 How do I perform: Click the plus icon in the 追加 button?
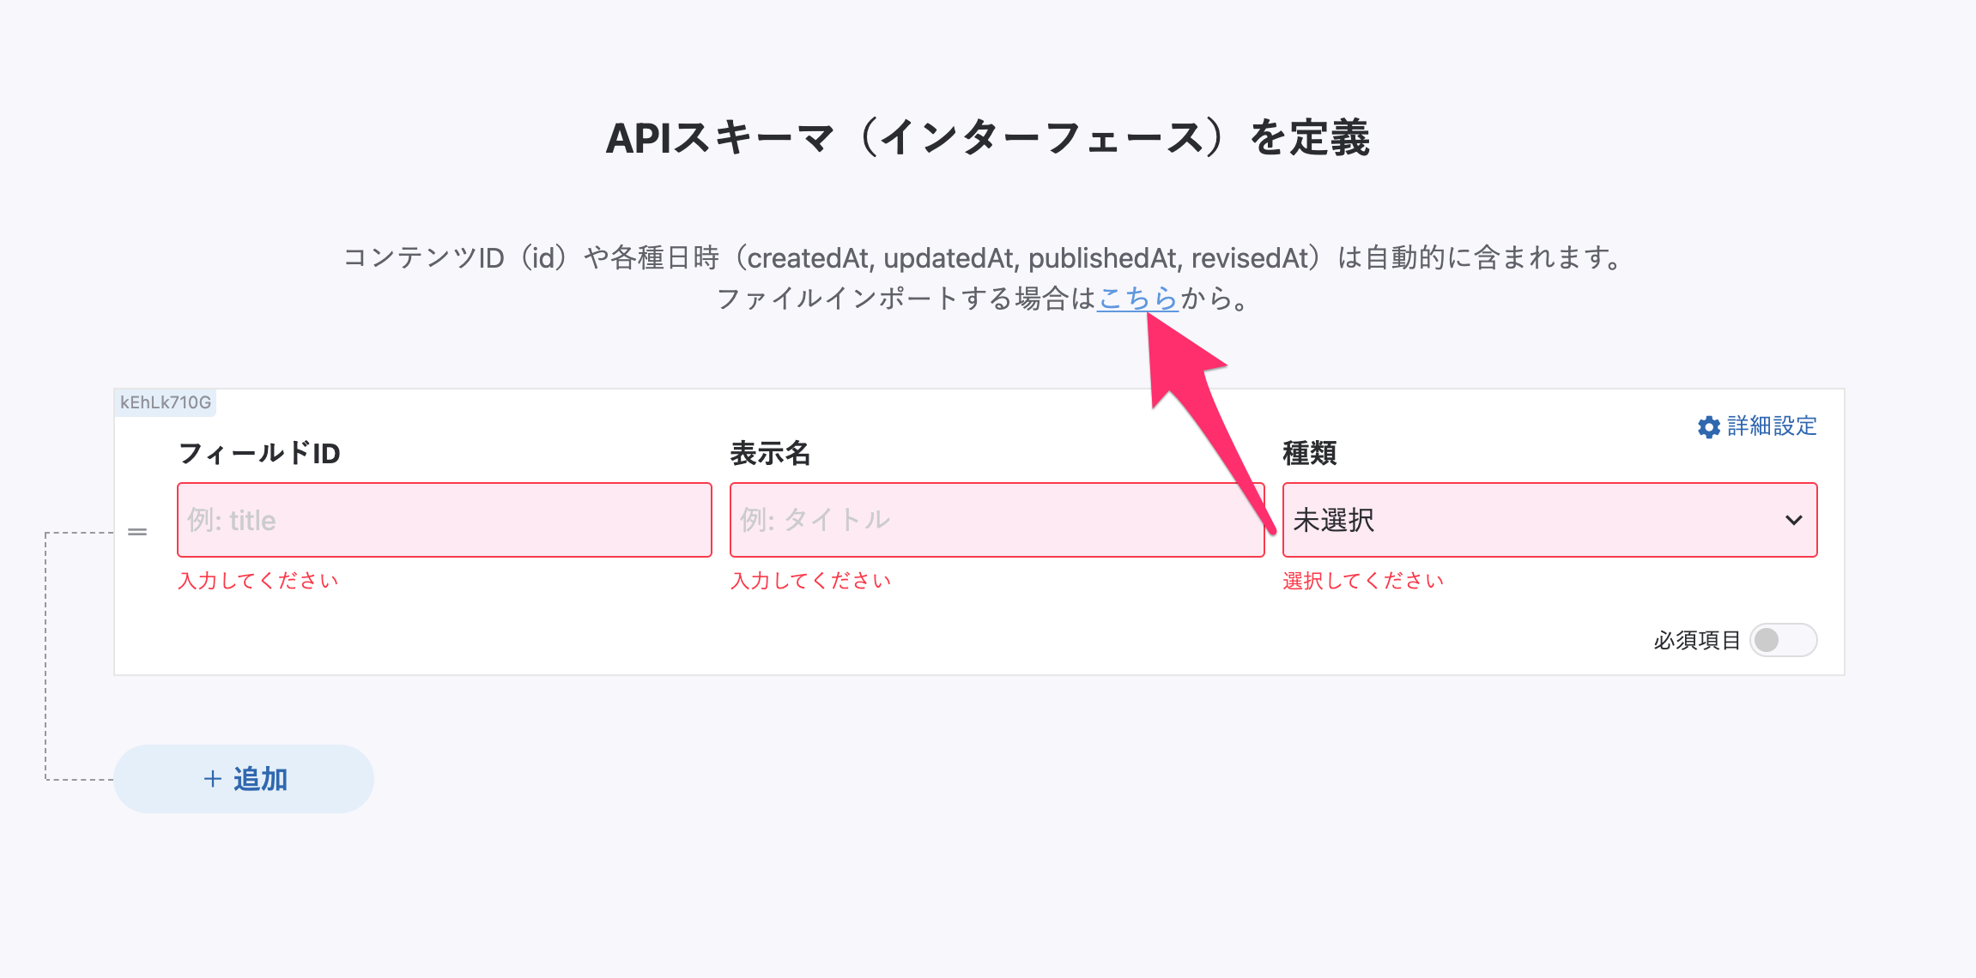tap(213, 779)
